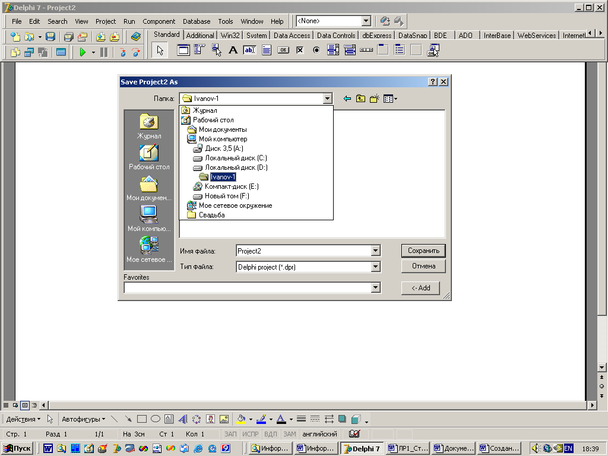Select the ScrollBar component icon
608x456 pixels.
[x=366, y=50]
